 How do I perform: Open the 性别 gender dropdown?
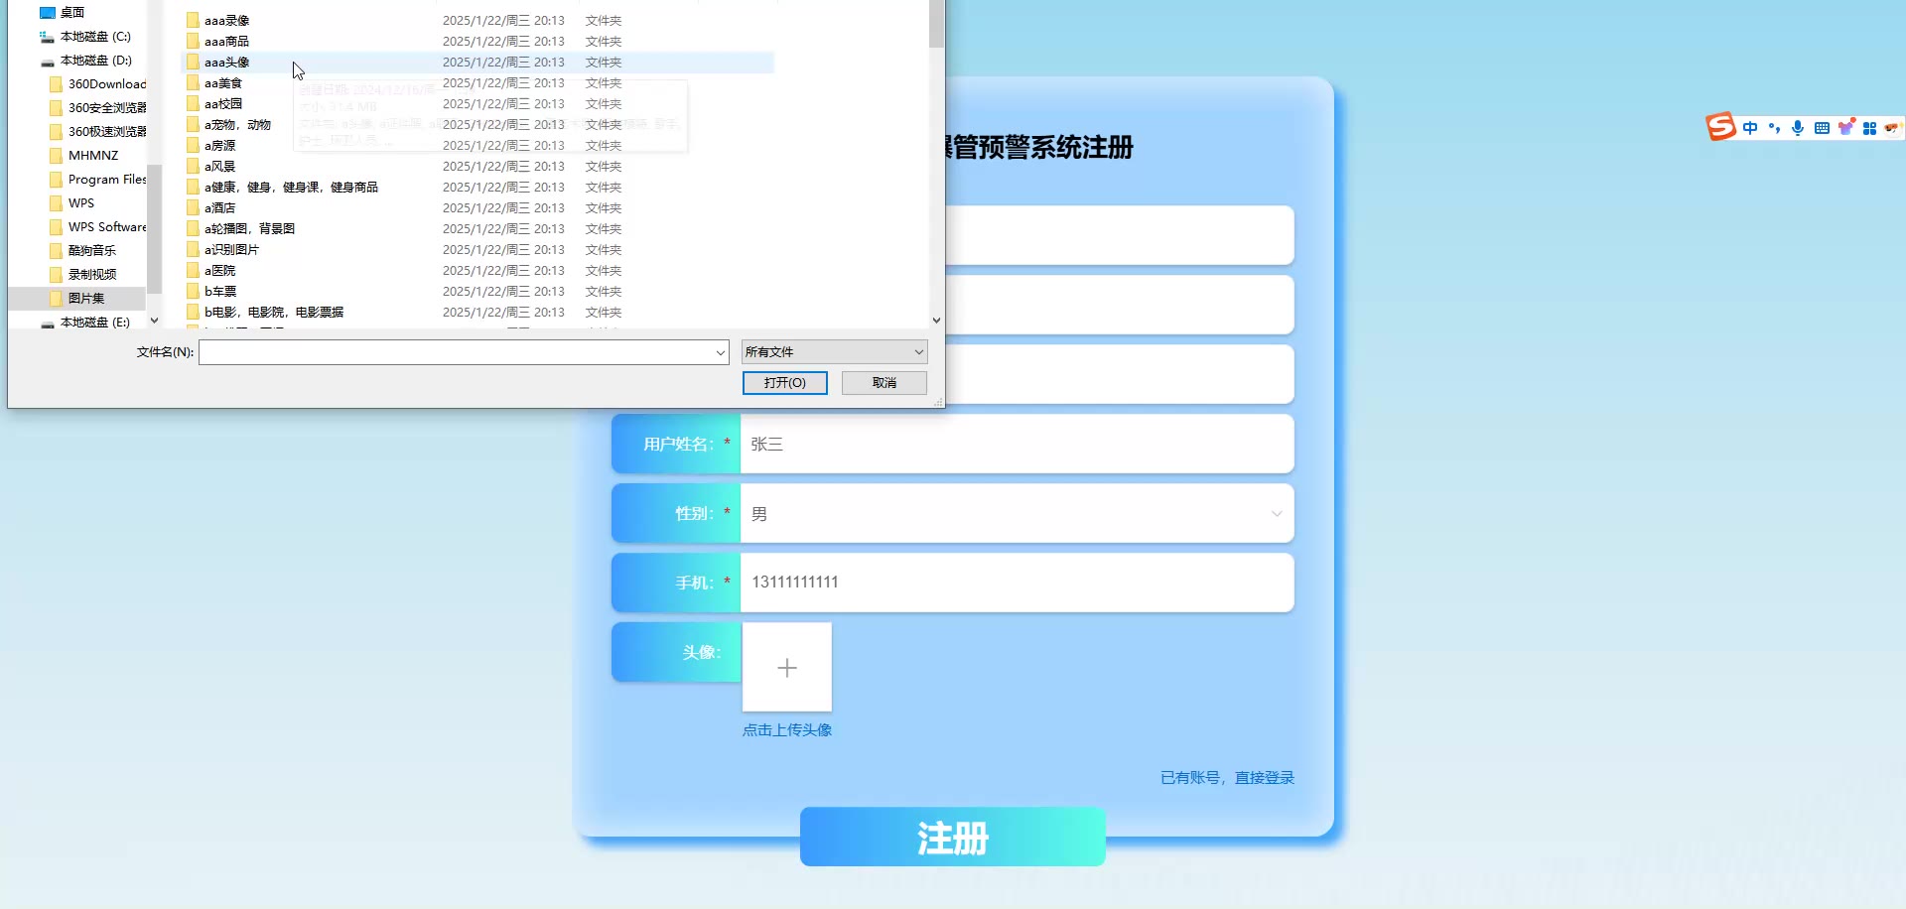coord(1018,513)
